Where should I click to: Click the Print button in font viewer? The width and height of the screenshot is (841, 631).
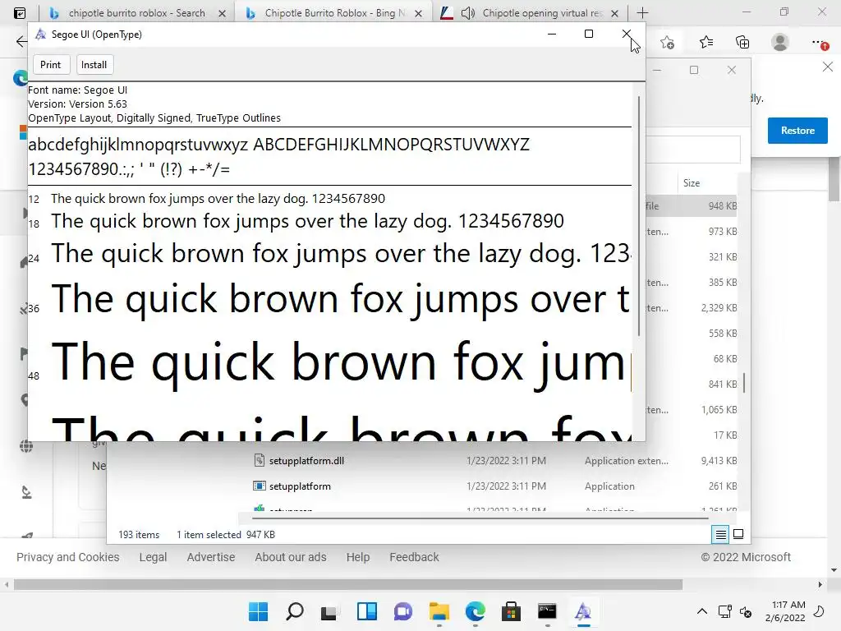(x=50, y=65)
